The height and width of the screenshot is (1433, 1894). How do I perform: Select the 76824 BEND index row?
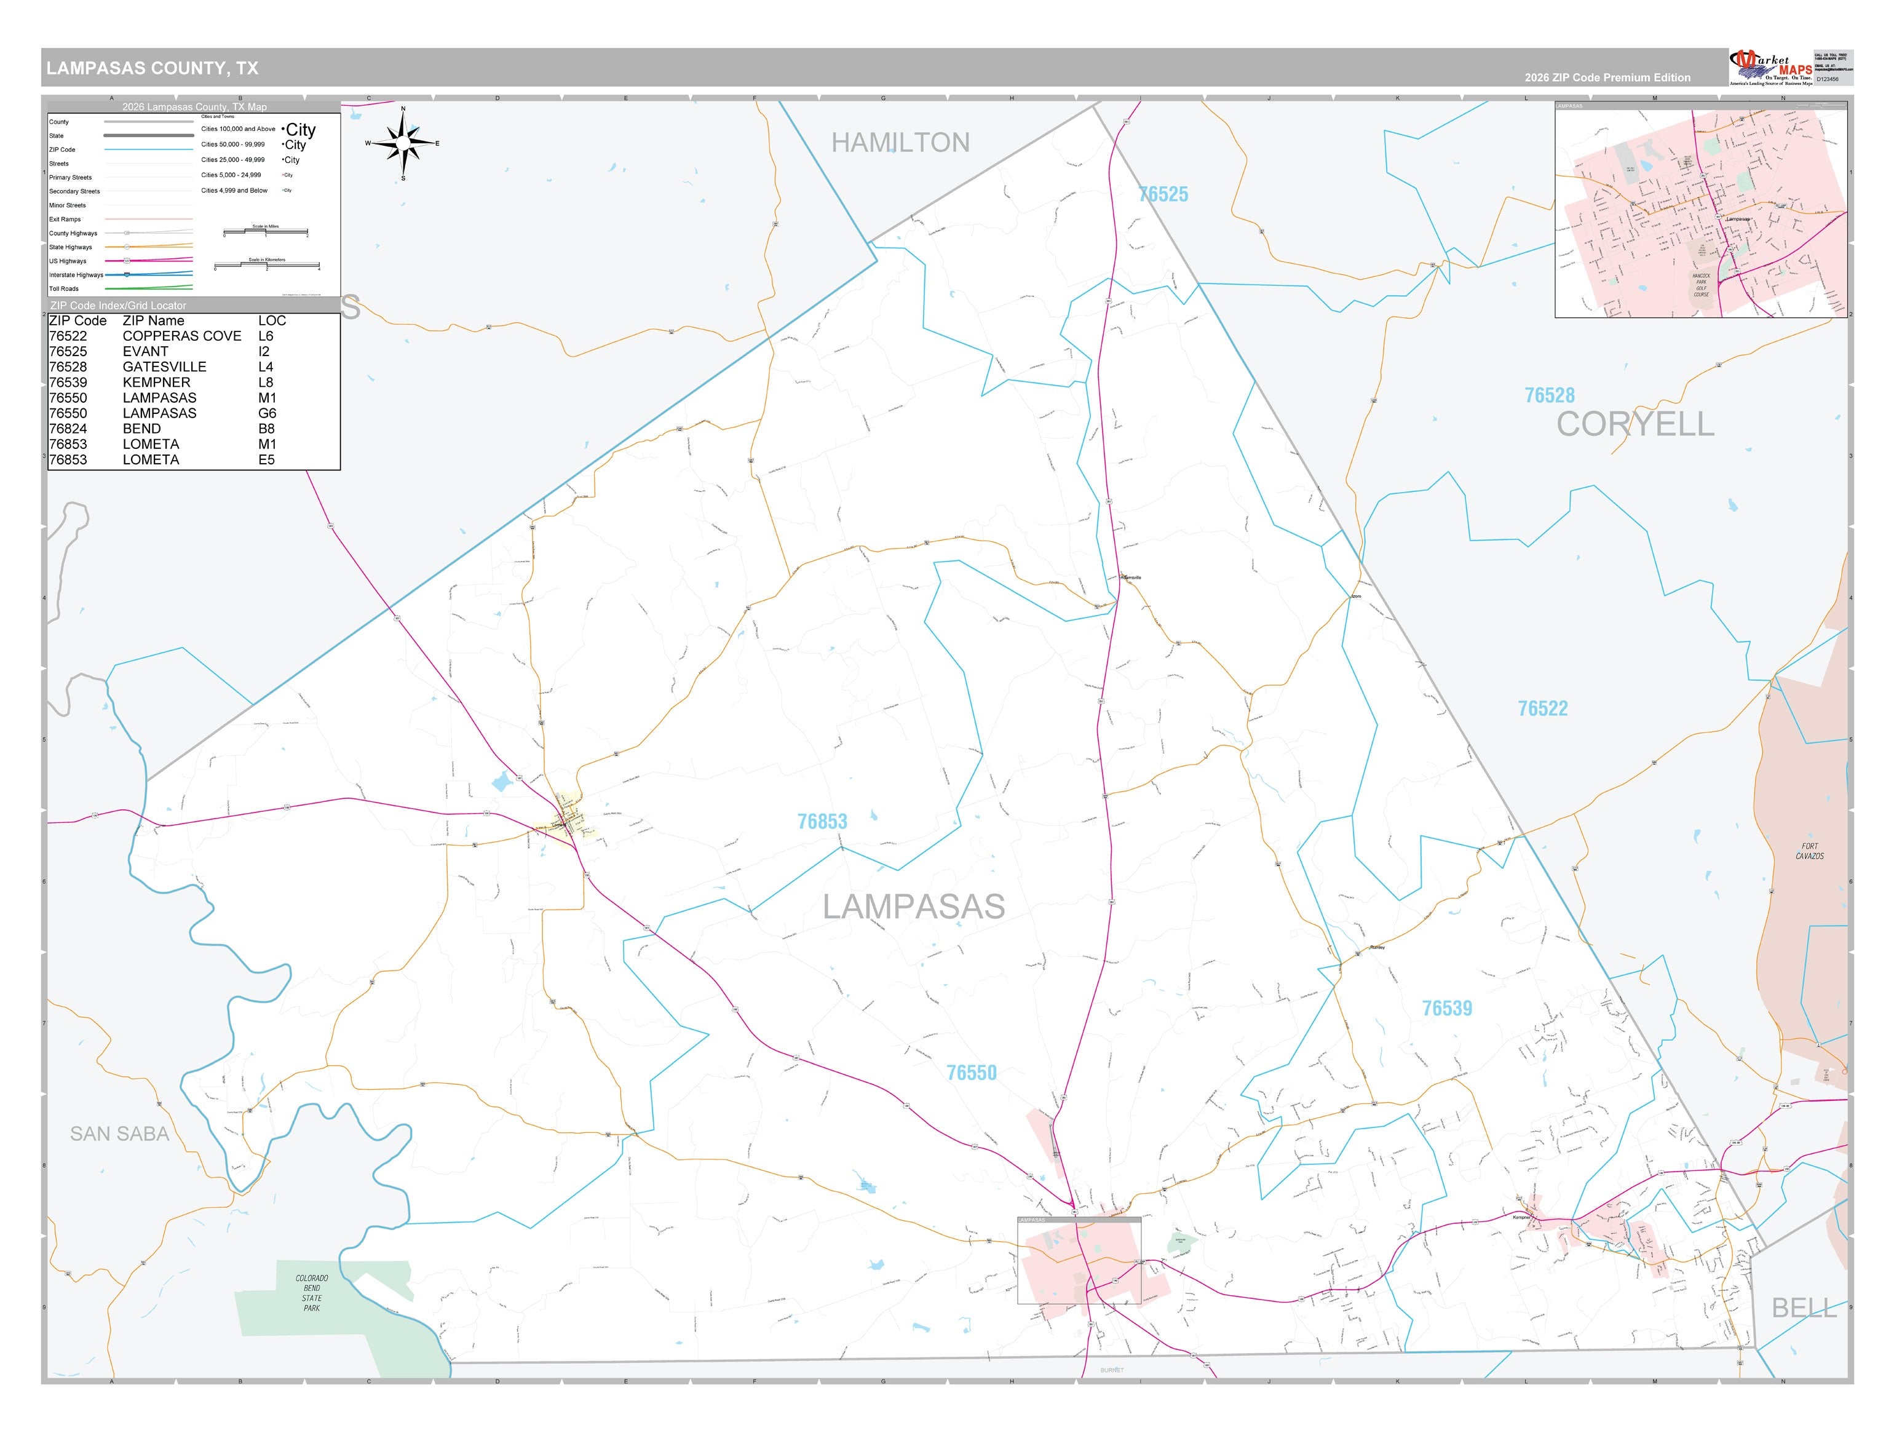pyautogui.click(x=194, y=428)
